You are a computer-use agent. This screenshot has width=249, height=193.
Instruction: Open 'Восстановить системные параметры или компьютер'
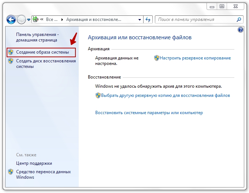click(x=149, y=113)
